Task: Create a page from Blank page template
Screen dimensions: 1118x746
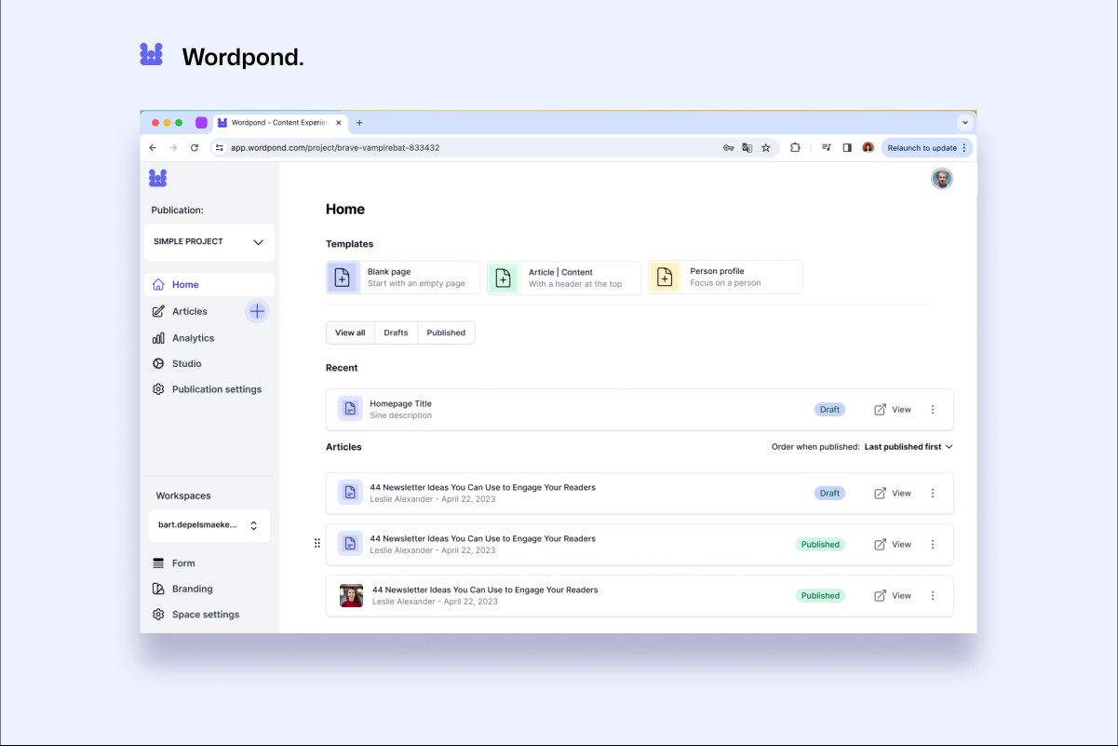Action: point(403,278)
